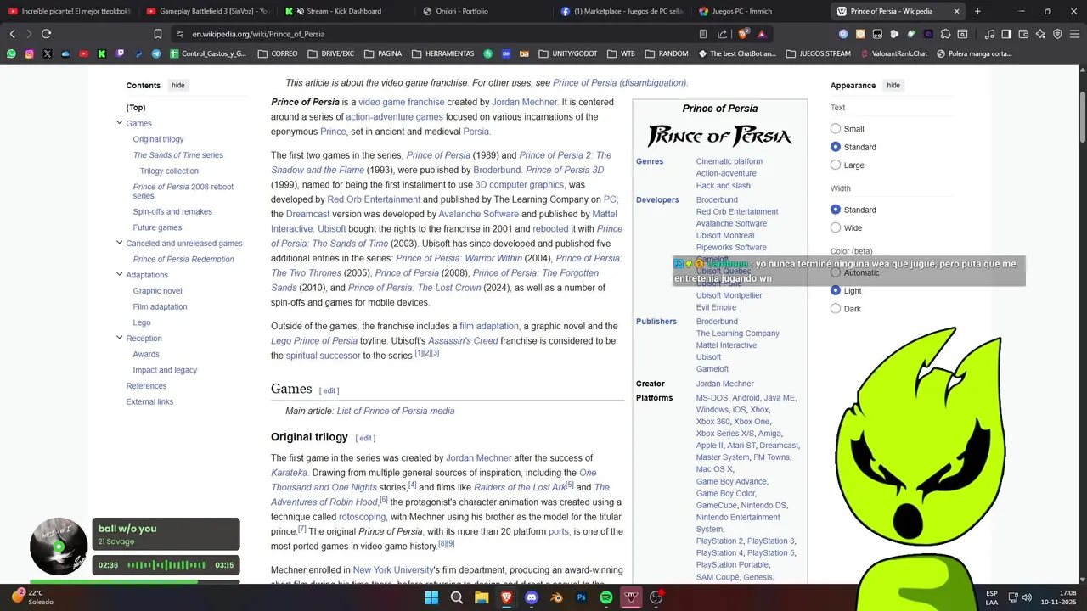Open WhatsApp bookmark icon
The height and width of the screenshot is (611, 1087).
click(x=11, y=53)
